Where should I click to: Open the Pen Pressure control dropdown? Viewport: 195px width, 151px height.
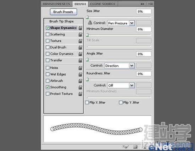pyautogui.click(x=121, y=23)
